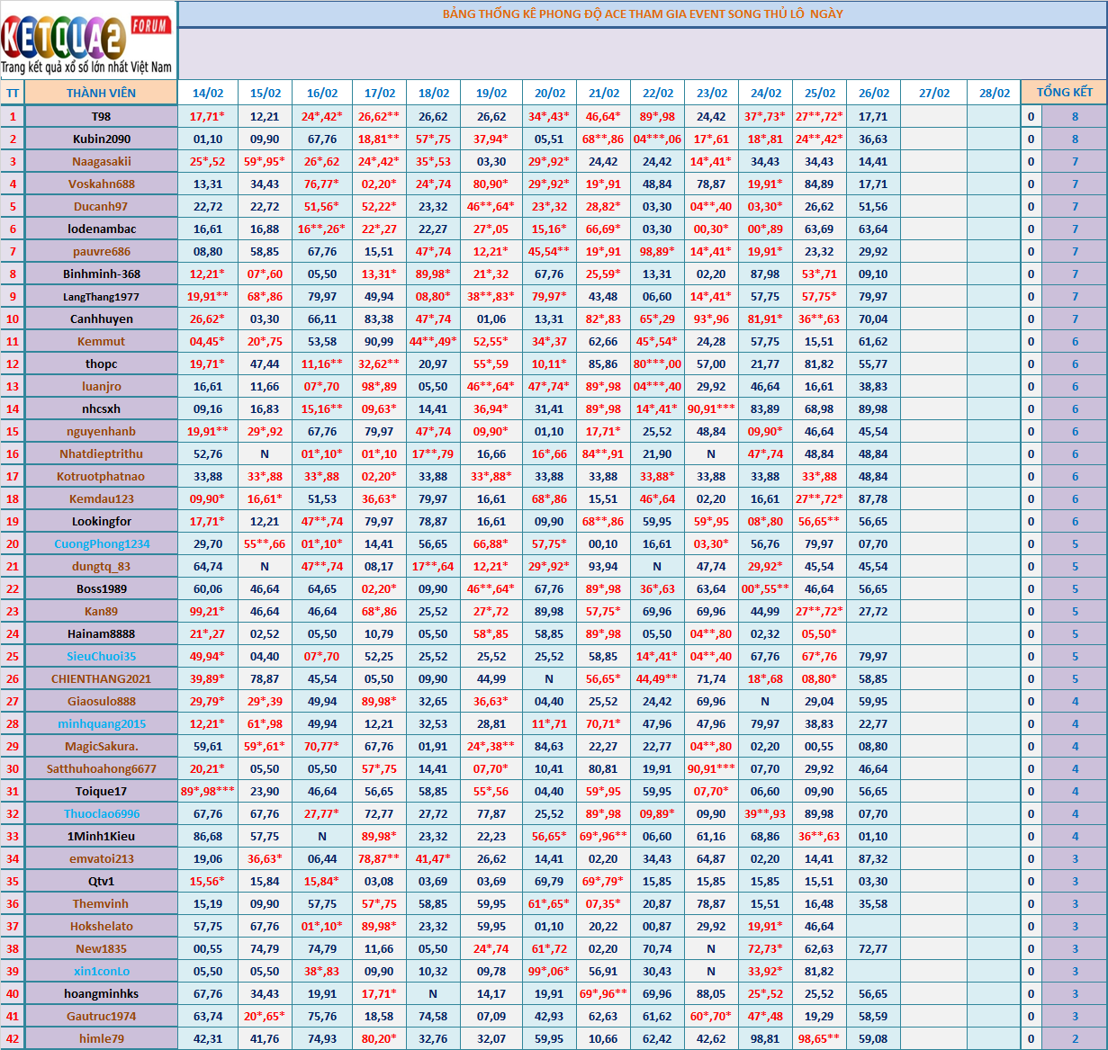Viewport: 1108px width, 1050px height.
Task: Select the member 'MagicSakura.'
Action: pyautogui.click(x=101, y=746)
